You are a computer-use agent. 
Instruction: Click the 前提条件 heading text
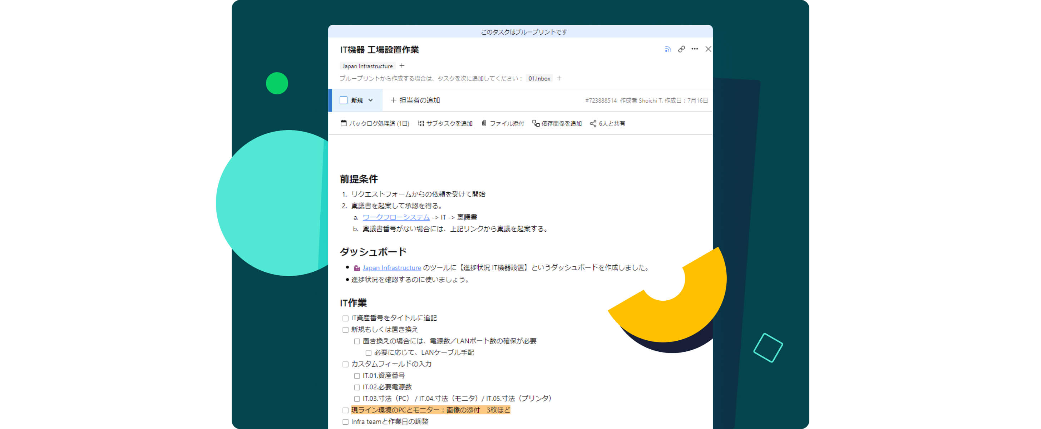pyautogui.click(x=359, y=179)
